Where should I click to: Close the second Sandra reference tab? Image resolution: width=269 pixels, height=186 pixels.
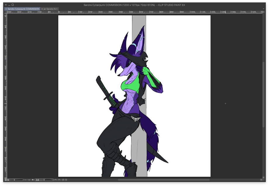[x=42, y=9]
